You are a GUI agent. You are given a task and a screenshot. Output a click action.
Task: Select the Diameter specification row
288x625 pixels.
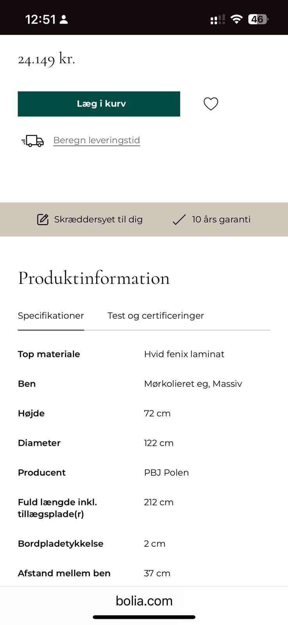click(x=144, y=443)
